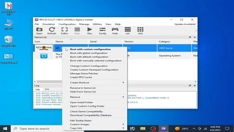This screenshot has height=132, width=234.
Task: Start the game with the Play icon
Action: 90,31
